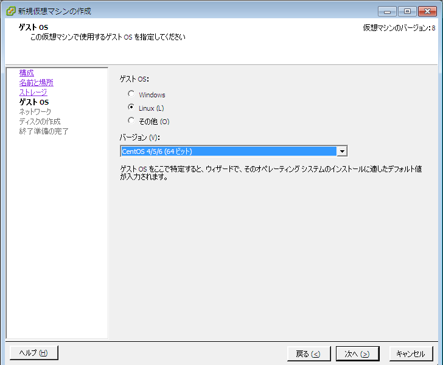Viewport: 443px width, 365px height.
Task: Click the ゲスト OS heading in the header
Action: (33, 27)
